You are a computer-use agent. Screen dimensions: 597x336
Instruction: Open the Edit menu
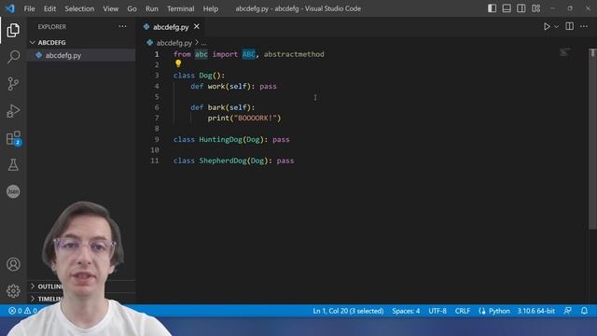pos(49,8)
